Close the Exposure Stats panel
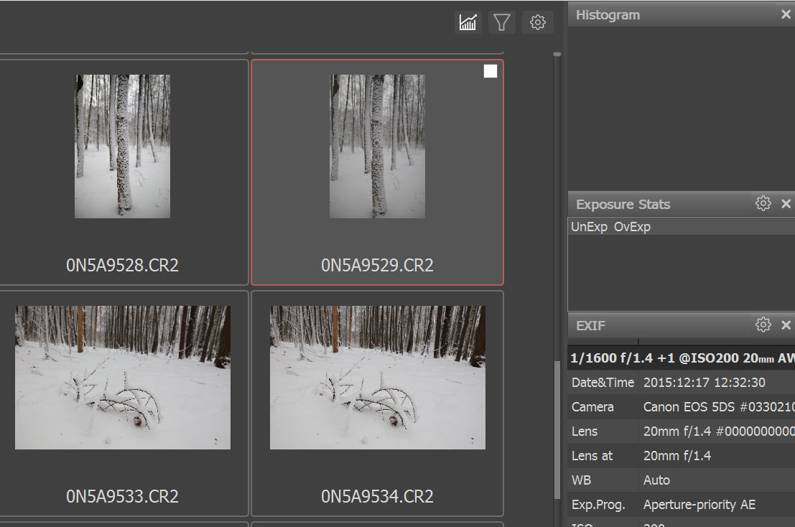This screenshot has height=527, width=795. pyautogui.click(x=786, y=204)
